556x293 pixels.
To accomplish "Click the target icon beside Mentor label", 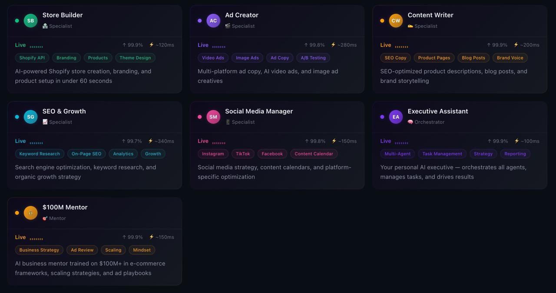I will point(45,218).
